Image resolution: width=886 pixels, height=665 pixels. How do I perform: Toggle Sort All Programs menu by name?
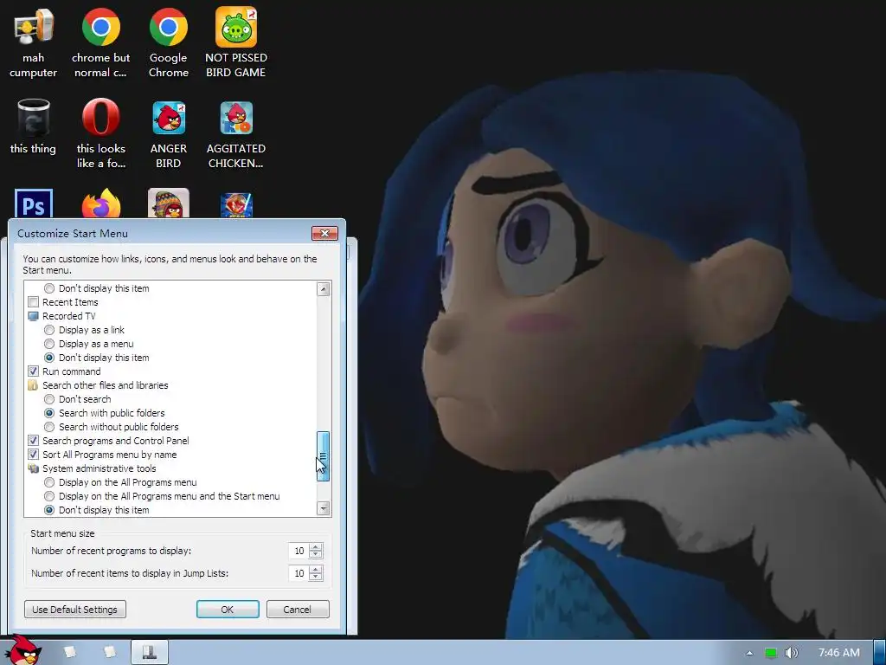(34, 455)
